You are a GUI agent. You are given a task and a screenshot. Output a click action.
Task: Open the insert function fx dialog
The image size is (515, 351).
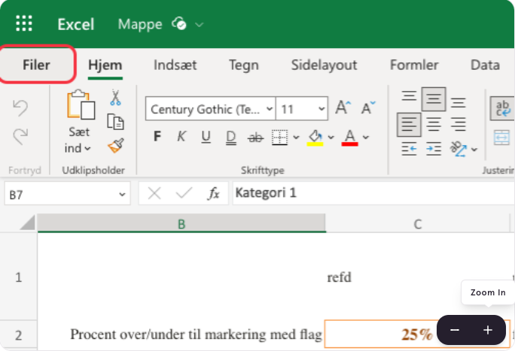pos(214,193)
